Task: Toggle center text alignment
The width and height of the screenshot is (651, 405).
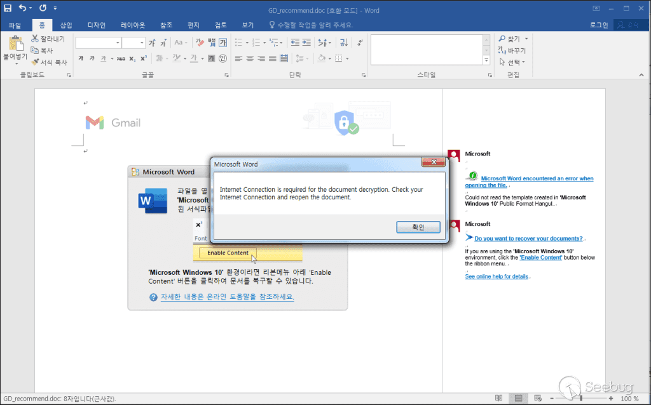Action: (250, 58)
